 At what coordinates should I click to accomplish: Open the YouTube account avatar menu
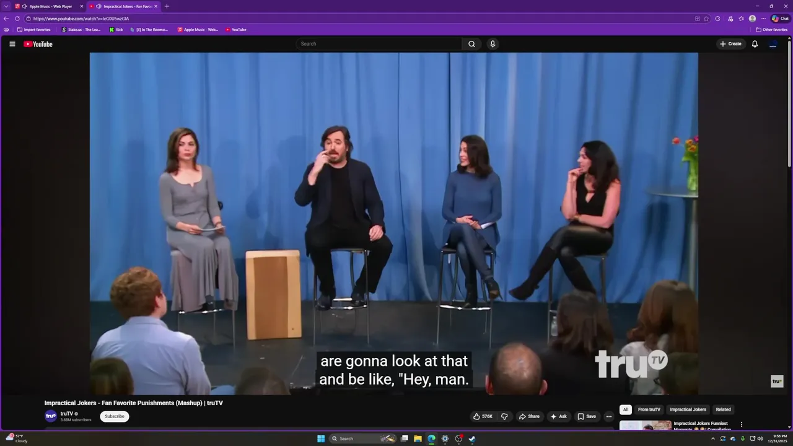pyautogui.click(x=773, y=44)
